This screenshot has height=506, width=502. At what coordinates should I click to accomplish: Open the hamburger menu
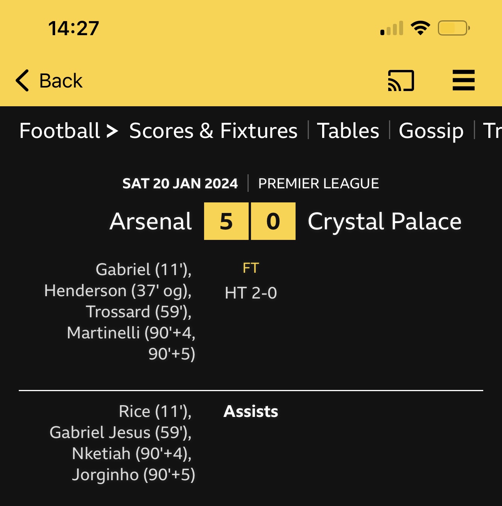coord(463,80)
